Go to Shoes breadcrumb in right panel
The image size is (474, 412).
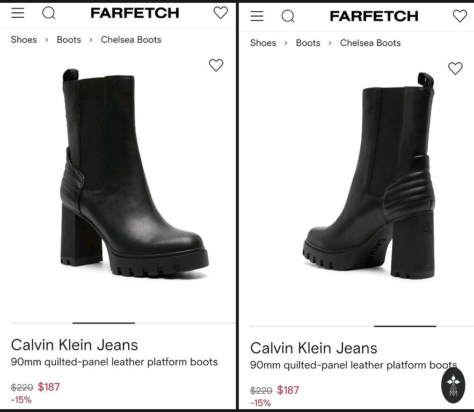click(263, 43)
